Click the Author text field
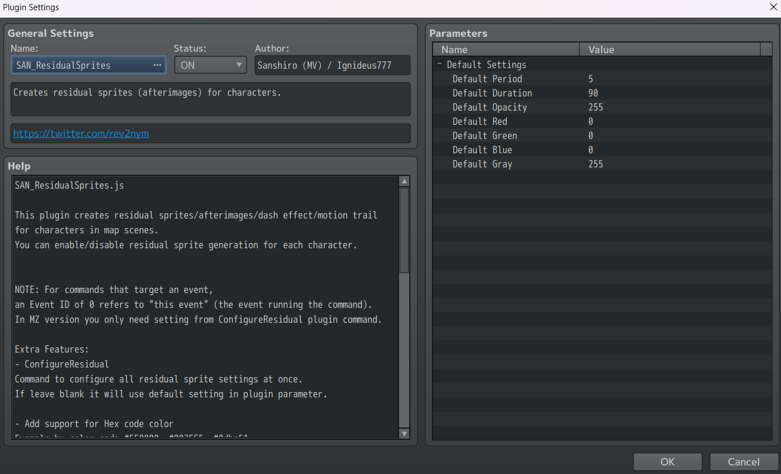Screen dimensions: 781x474 (332, 65)
